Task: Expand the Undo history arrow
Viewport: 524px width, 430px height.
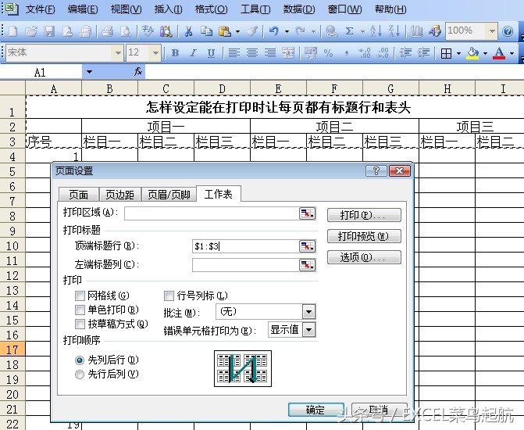Action: point(287,32)
